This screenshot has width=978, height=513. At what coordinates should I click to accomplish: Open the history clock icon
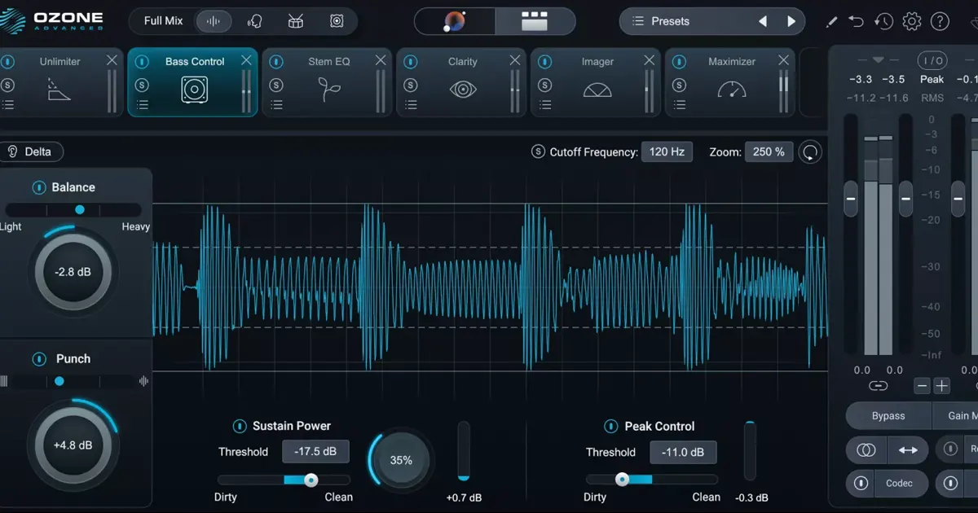tap(883, 22)
